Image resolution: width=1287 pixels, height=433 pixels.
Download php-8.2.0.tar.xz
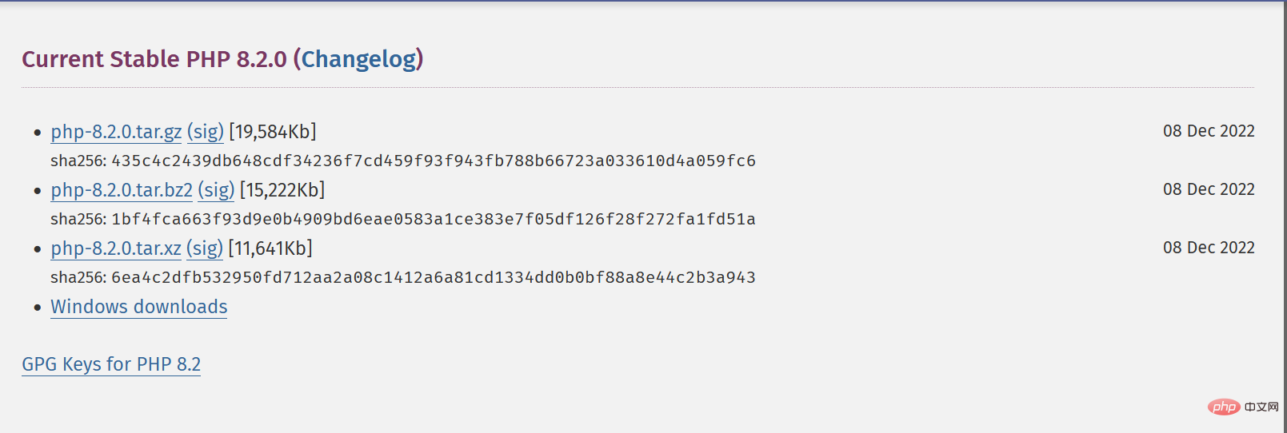(x=116, y=248)
